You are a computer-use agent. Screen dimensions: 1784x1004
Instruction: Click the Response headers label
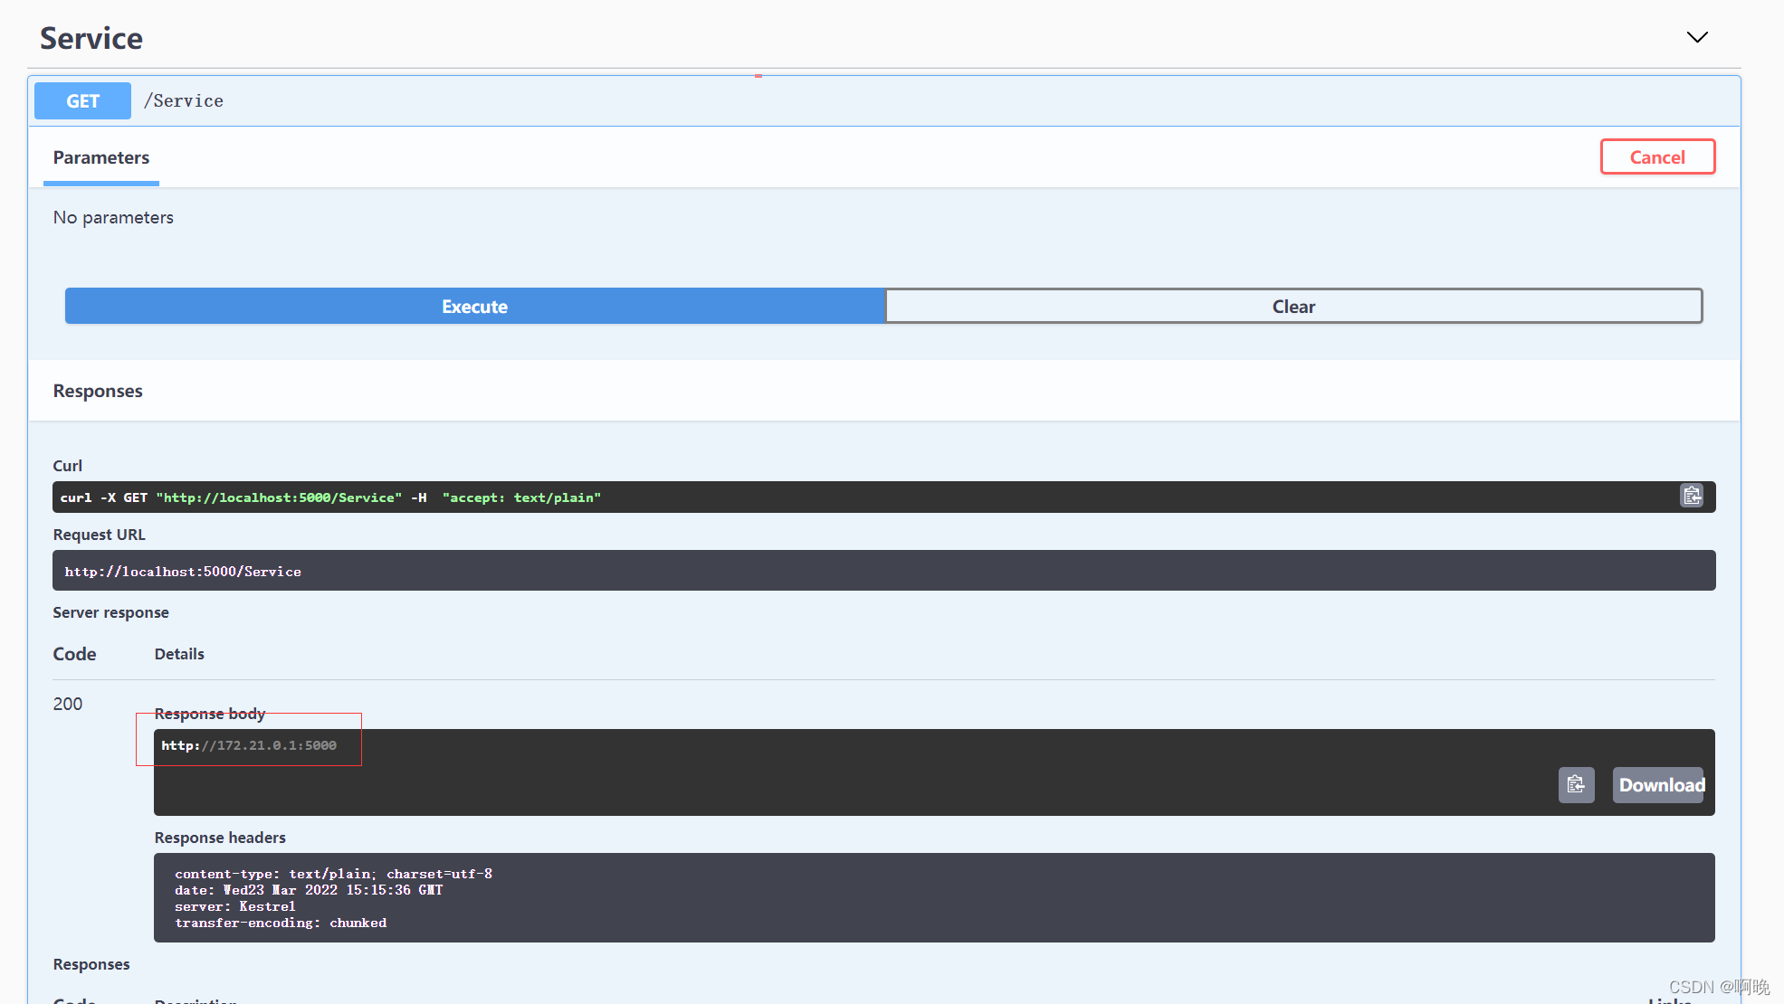220,838
